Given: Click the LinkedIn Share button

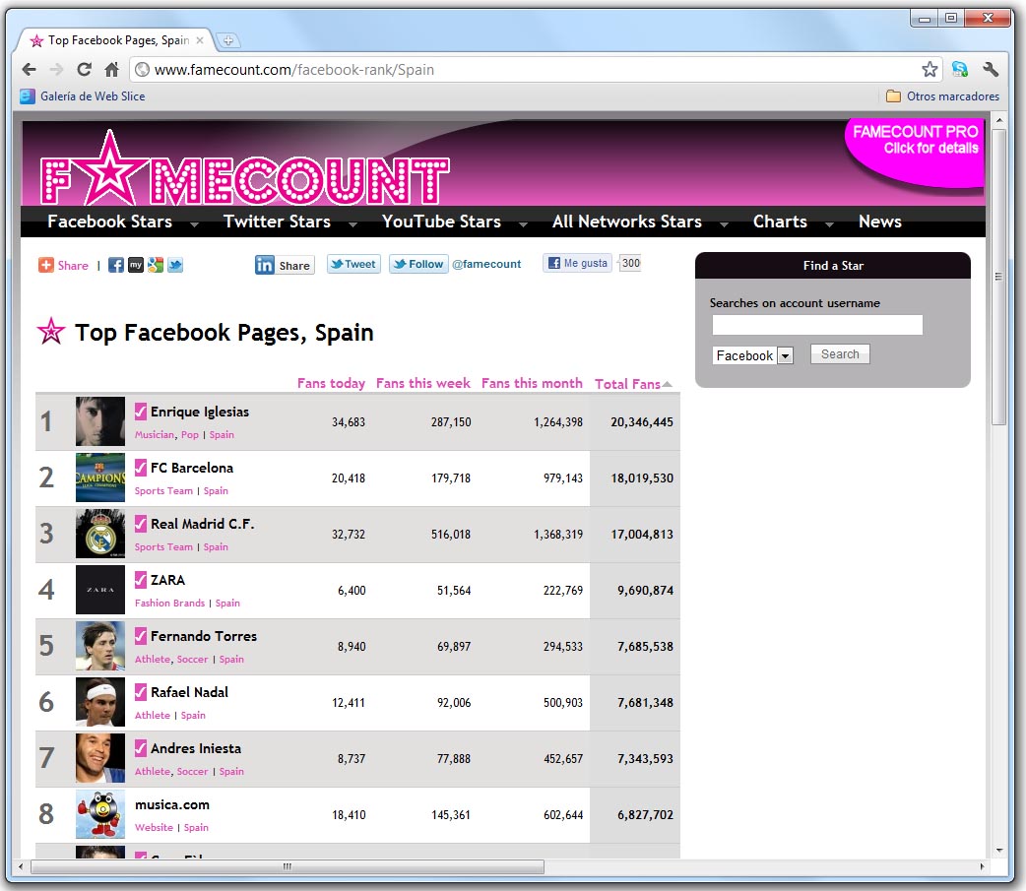Looking at the screenshot, I should pyautogui.click(x=285, y=265).
